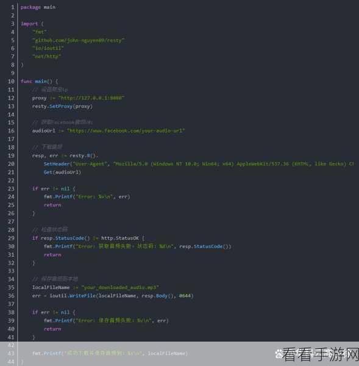Click the "User-Agent" header name string
Screen dimensions: 359x366
tap(90, 164)
